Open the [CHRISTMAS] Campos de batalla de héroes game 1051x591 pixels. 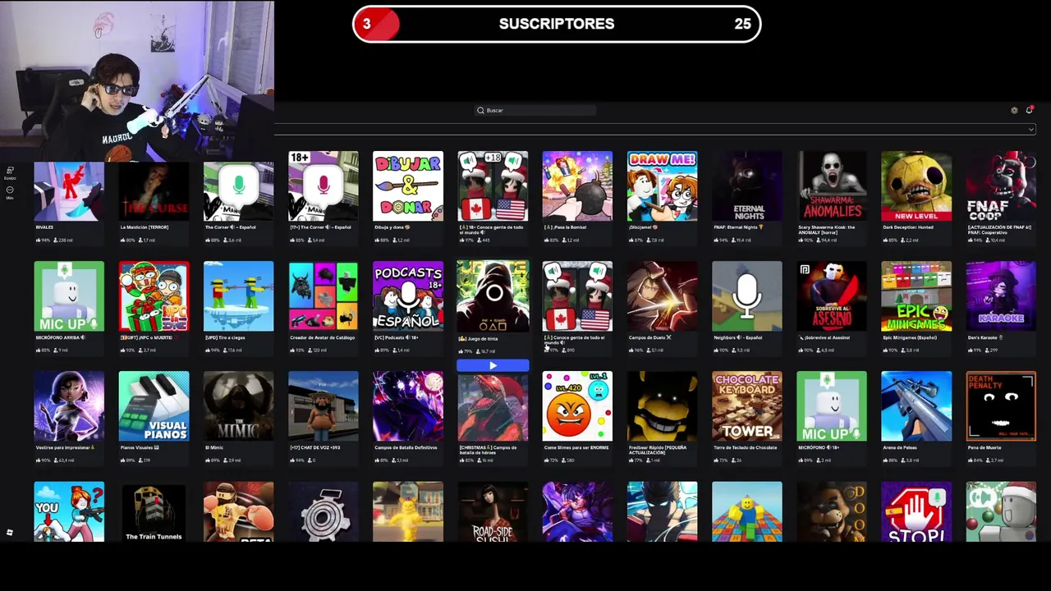tap(493, 406)
